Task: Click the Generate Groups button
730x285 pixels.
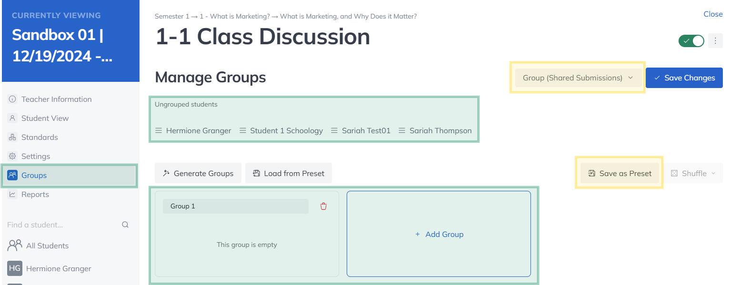Action: click(x=198, y=173)
